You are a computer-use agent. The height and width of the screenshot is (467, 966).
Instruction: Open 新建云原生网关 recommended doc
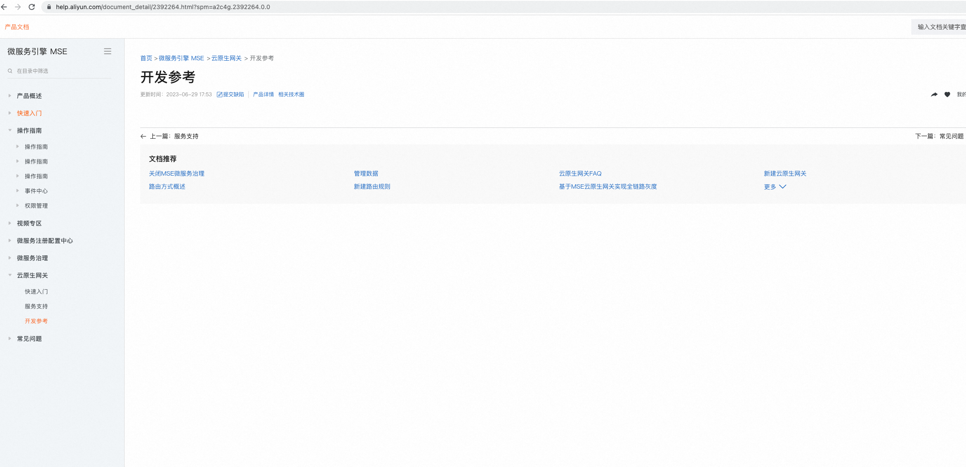click(785, 173)
